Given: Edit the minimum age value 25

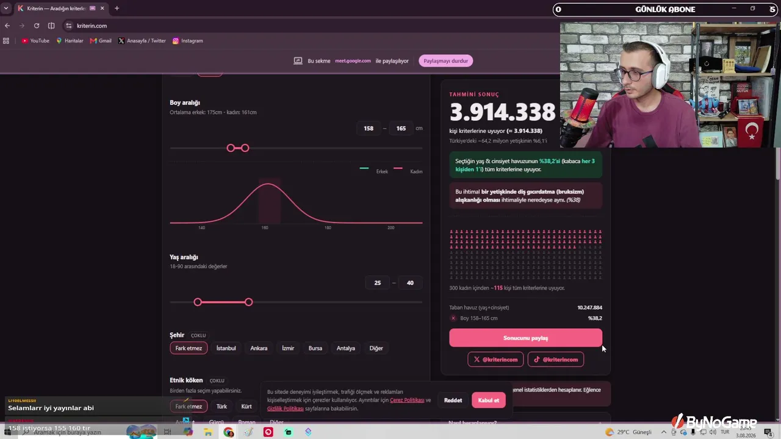Looking at the screenshot, I should click(378, 283).
